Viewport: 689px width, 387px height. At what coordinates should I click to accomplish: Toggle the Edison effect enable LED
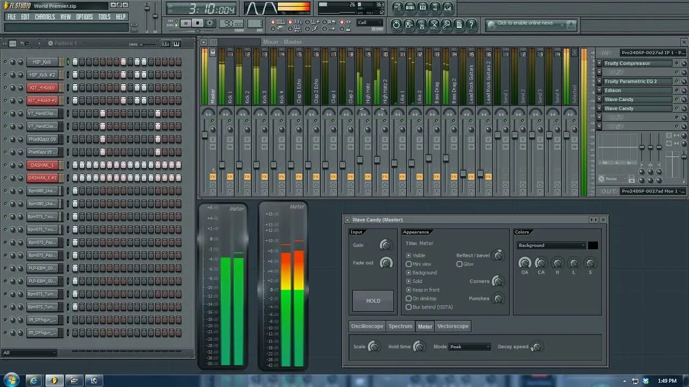[677, 90]
